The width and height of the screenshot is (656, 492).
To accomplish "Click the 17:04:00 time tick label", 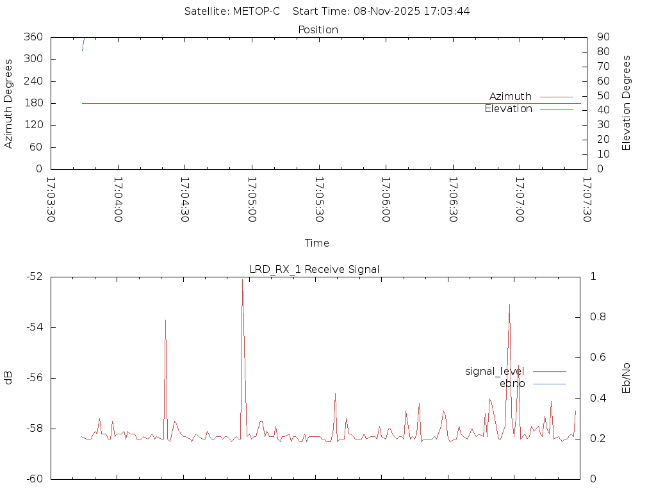I will pos(118,200).
